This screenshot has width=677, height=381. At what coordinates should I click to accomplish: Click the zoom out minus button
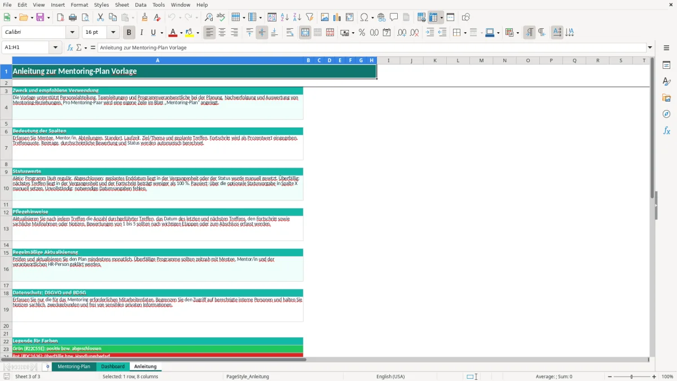(x=610, y=376)
